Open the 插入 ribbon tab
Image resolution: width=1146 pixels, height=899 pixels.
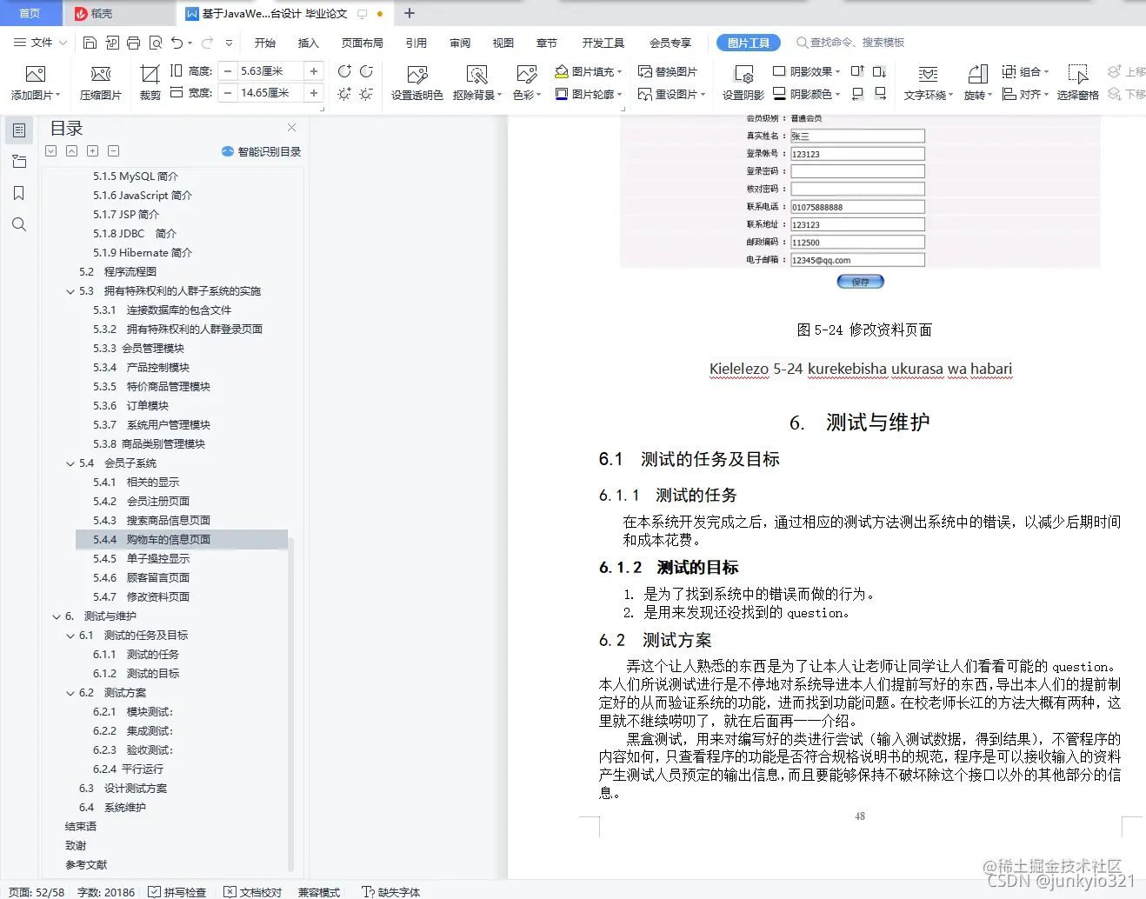click(x=309, y=43)
